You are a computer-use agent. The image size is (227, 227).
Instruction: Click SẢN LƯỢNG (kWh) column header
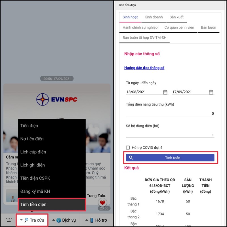[188, 186]
